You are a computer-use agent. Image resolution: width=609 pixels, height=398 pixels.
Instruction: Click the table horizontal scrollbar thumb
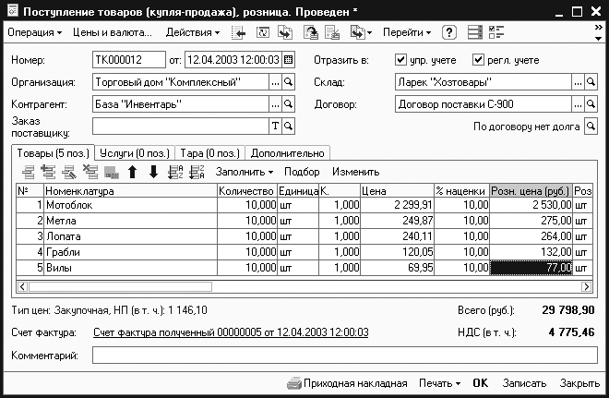[120, 287]
